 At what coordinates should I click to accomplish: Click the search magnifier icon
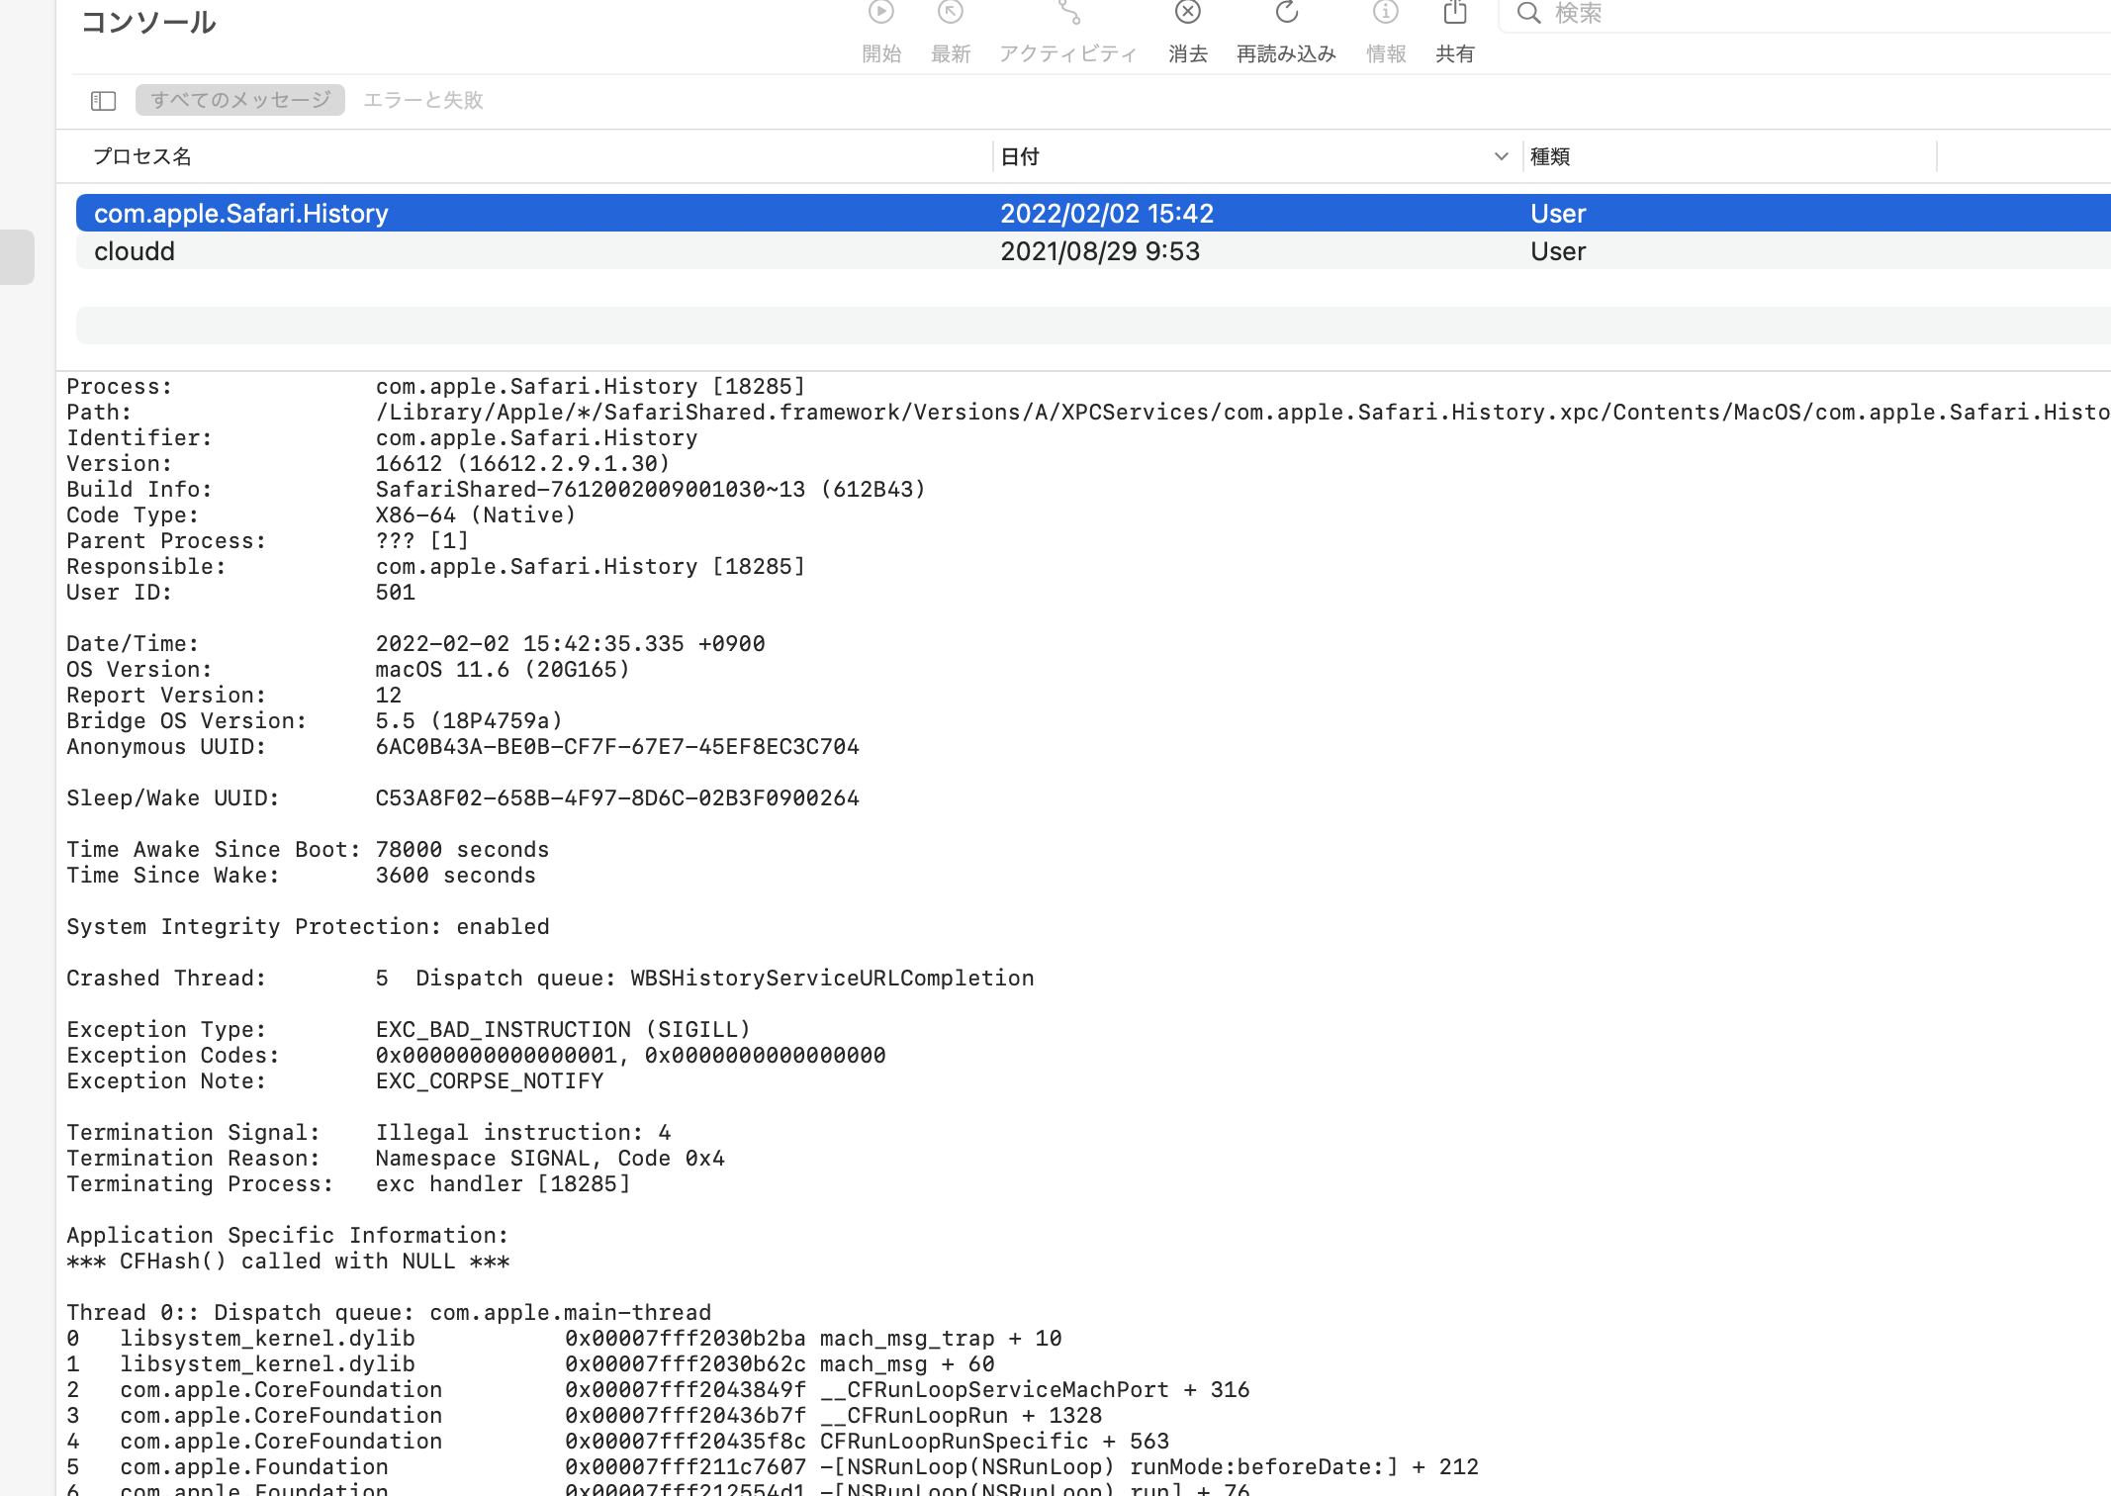(1528, 14)
